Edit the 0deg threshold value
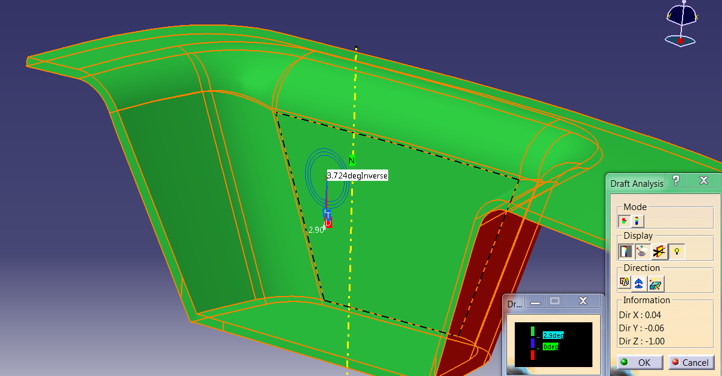This screenshot has width=722, height=376. click(549, 346)
